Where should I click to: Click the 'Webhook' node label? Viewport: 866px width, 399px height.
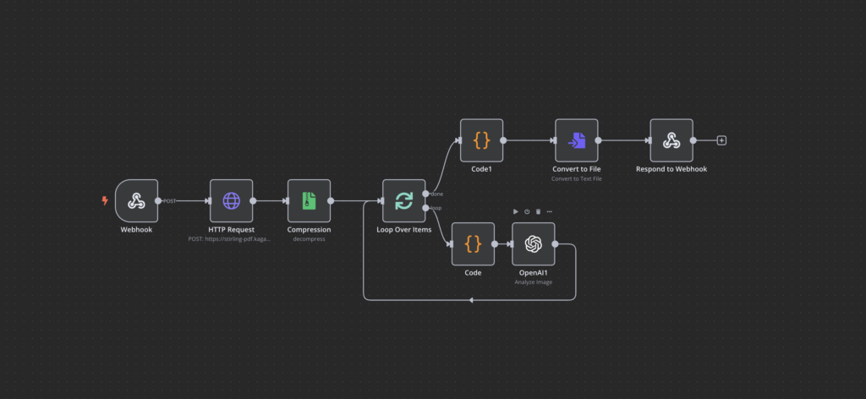click(136, 230)
